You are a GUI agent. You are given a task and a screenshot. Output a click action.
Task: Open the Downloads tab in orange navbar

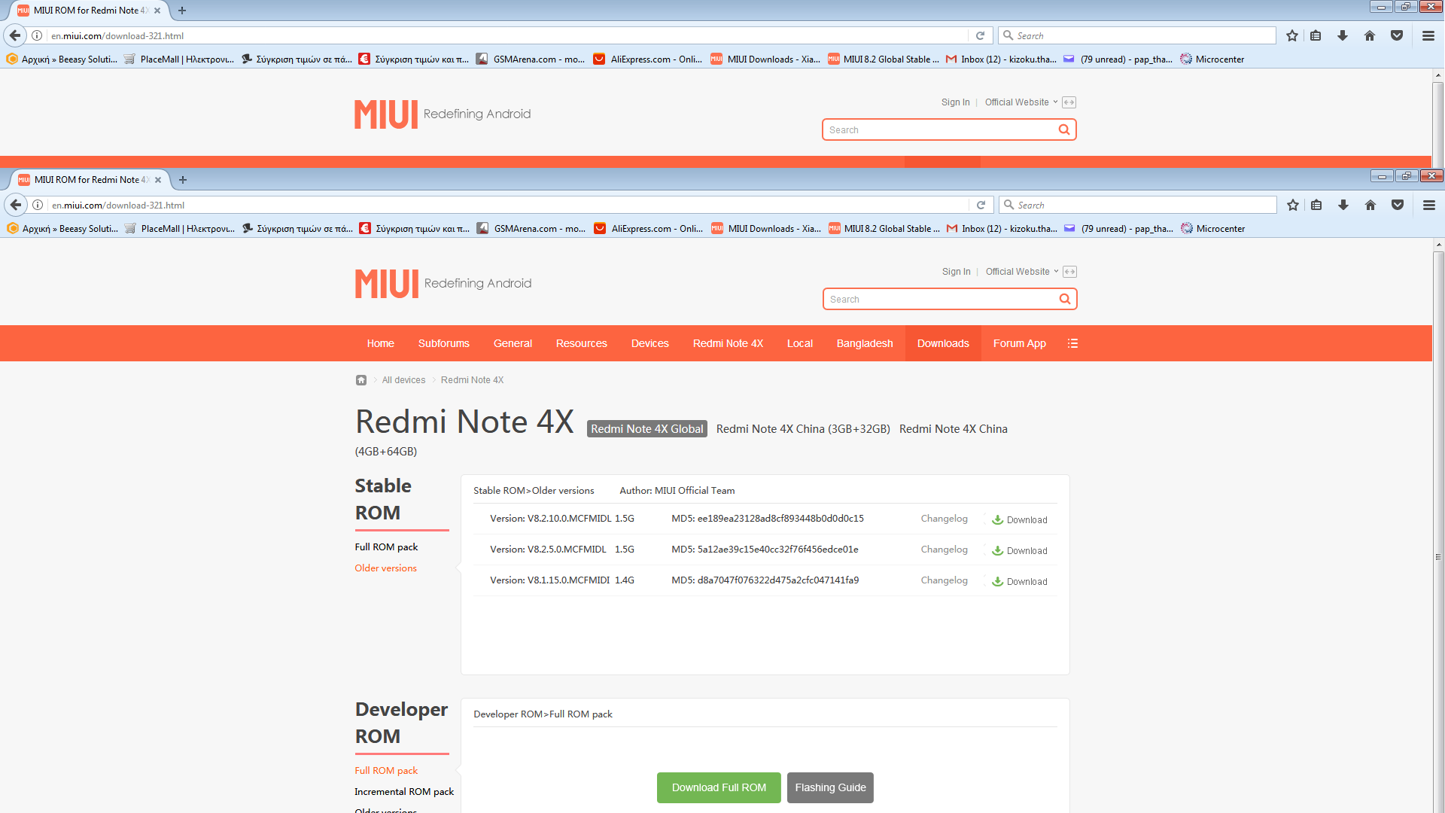tap(943, 343)
